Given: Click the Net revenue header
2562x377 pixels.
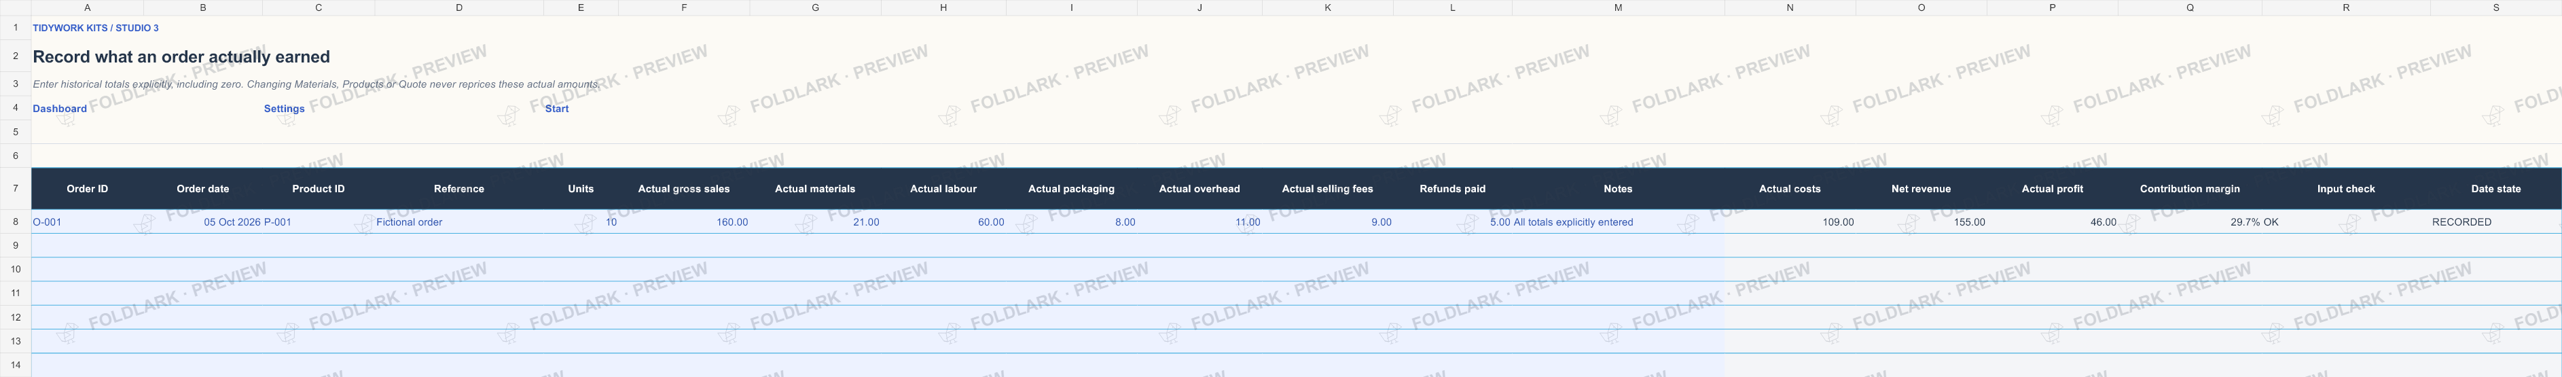Looking at the screenshot, I should pos(1921,189).
